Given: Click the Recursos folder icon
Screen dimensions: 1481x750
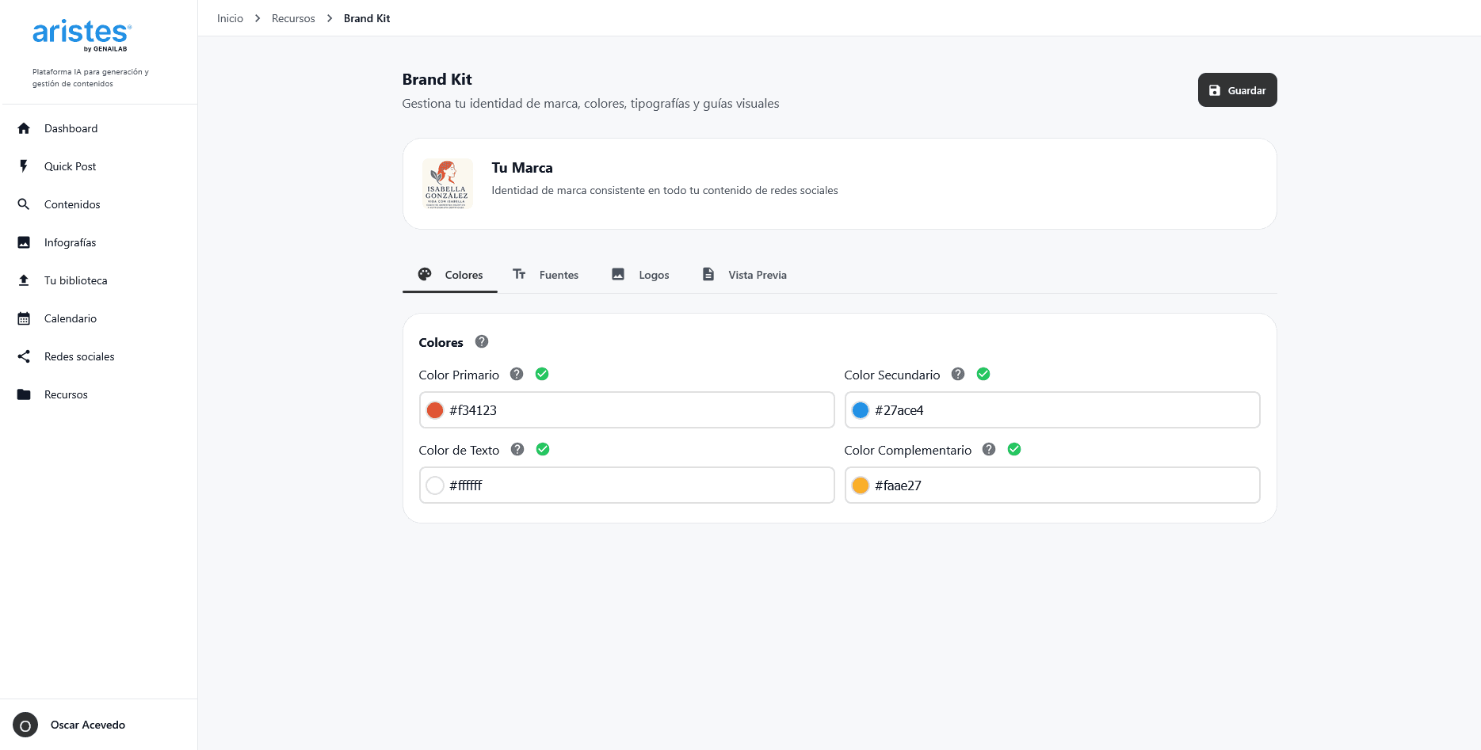Looking at the screenshot, I should [x=24, y=394].
